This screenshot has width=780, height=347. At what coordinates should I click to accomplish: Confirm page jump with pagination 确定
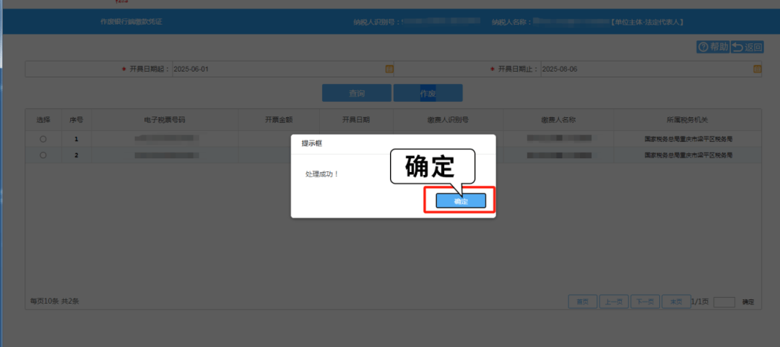tap(748, 301)
